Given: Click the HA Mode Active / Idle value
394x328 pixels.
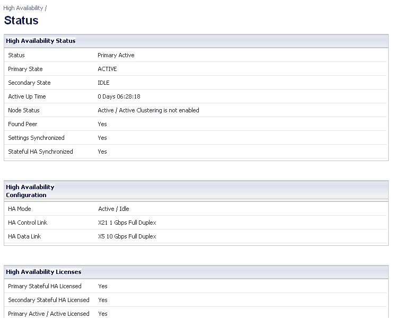Looking at the screenshot, I should coord(113,209).
